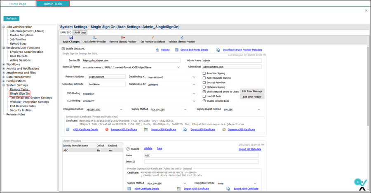Click the Set Provider as Default icon
371x193 pixels.
tap(153, 38)
